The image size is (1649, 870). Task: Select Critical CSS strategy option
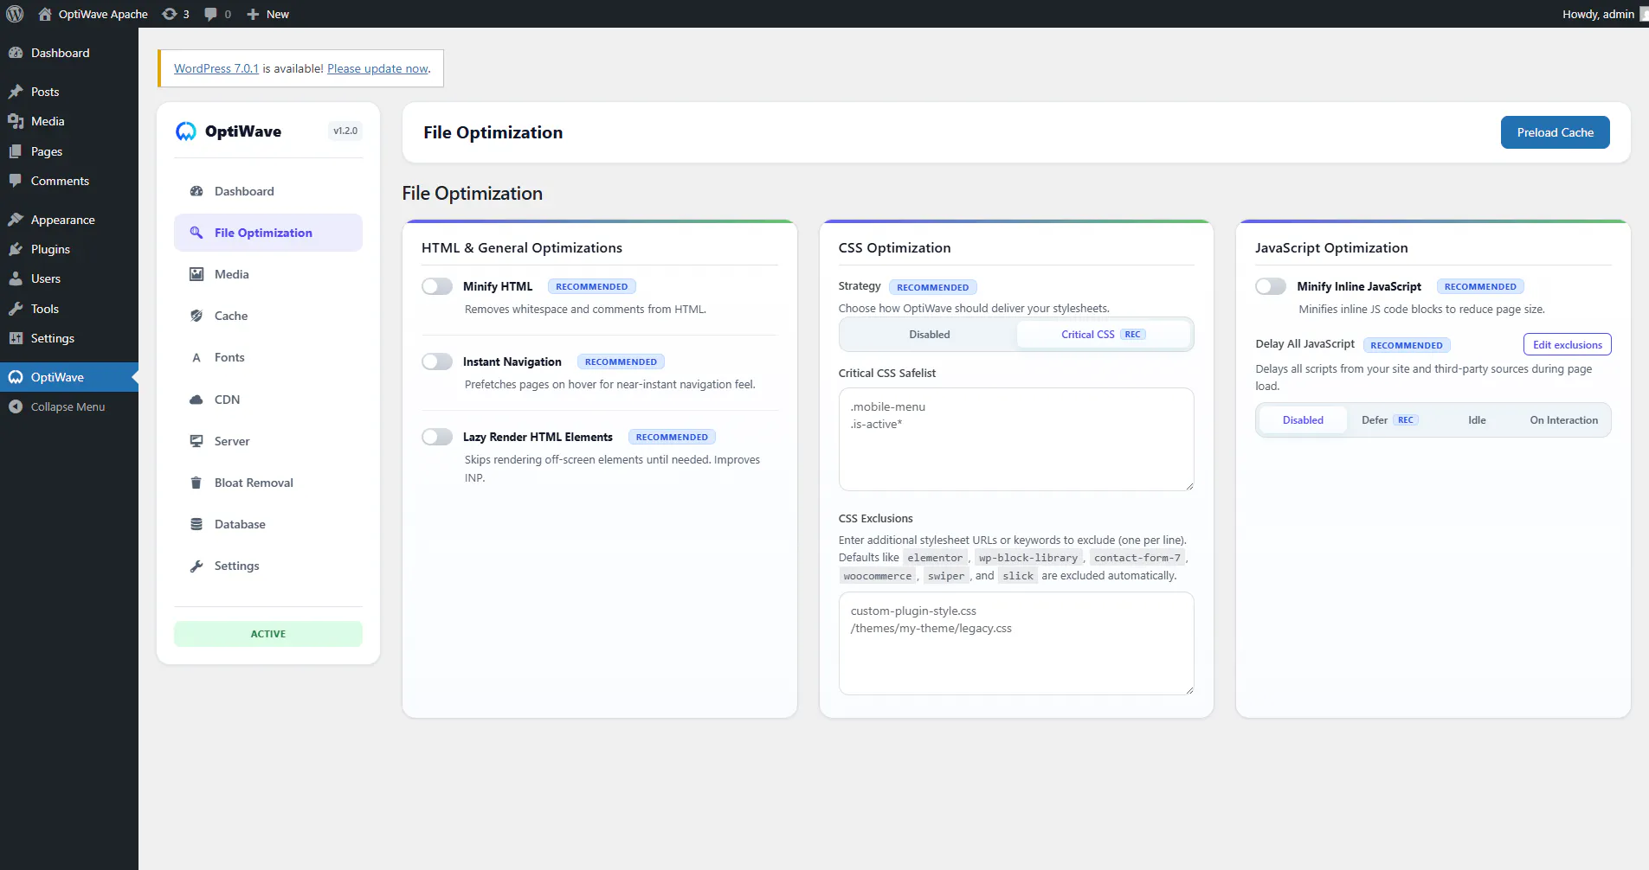tap(1103, 335)
